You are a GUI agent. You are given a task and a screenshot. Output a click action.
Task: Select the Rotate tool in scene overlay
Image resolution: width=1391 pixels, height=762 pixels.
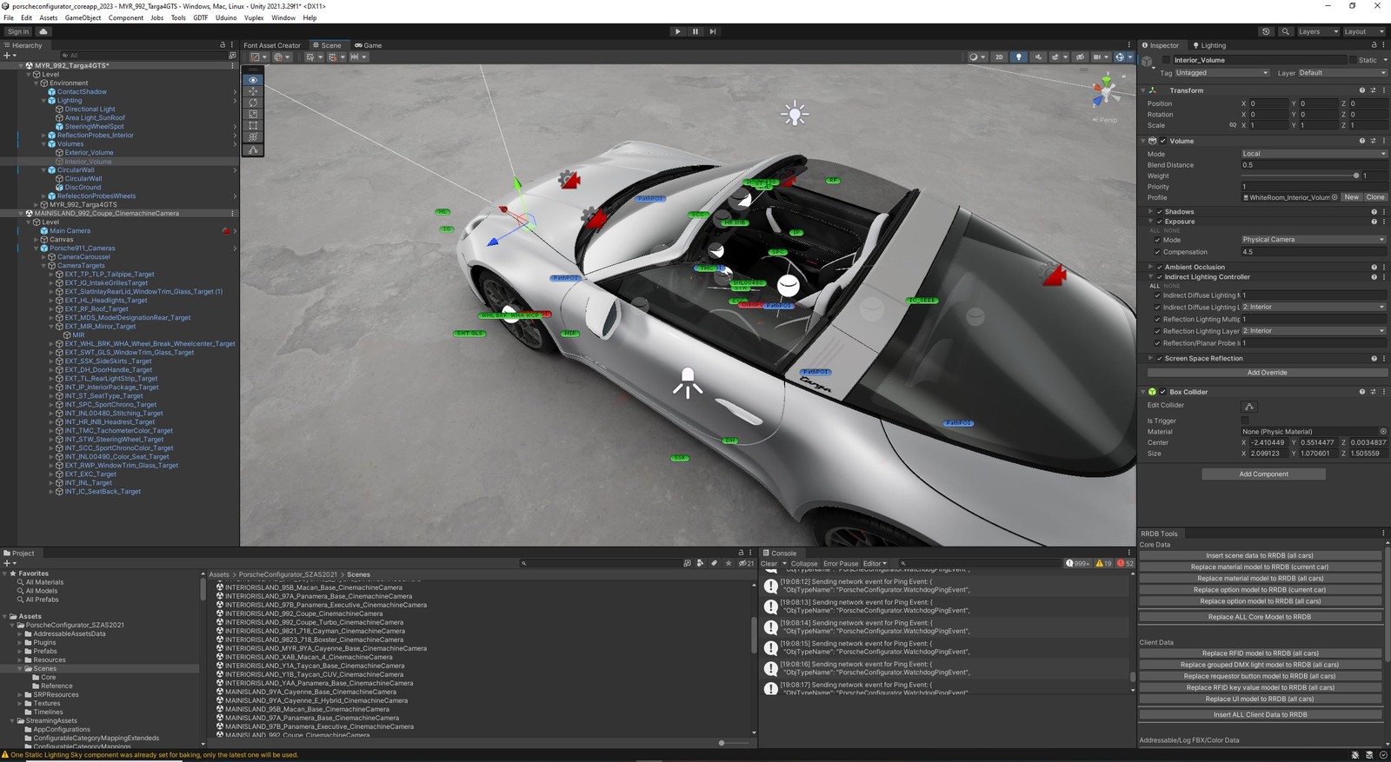253,103
